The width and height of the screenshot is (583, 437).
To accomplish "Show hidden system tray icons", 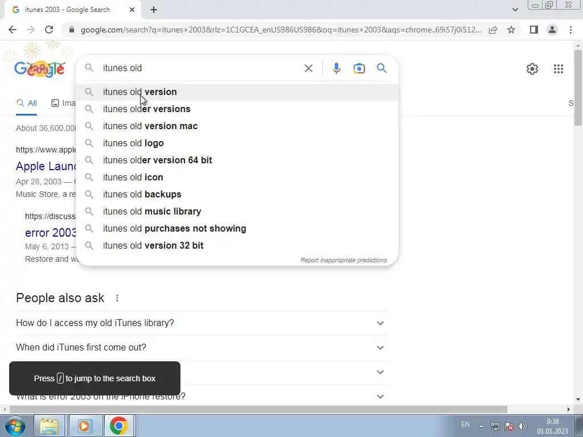I will tap(481, 426).
